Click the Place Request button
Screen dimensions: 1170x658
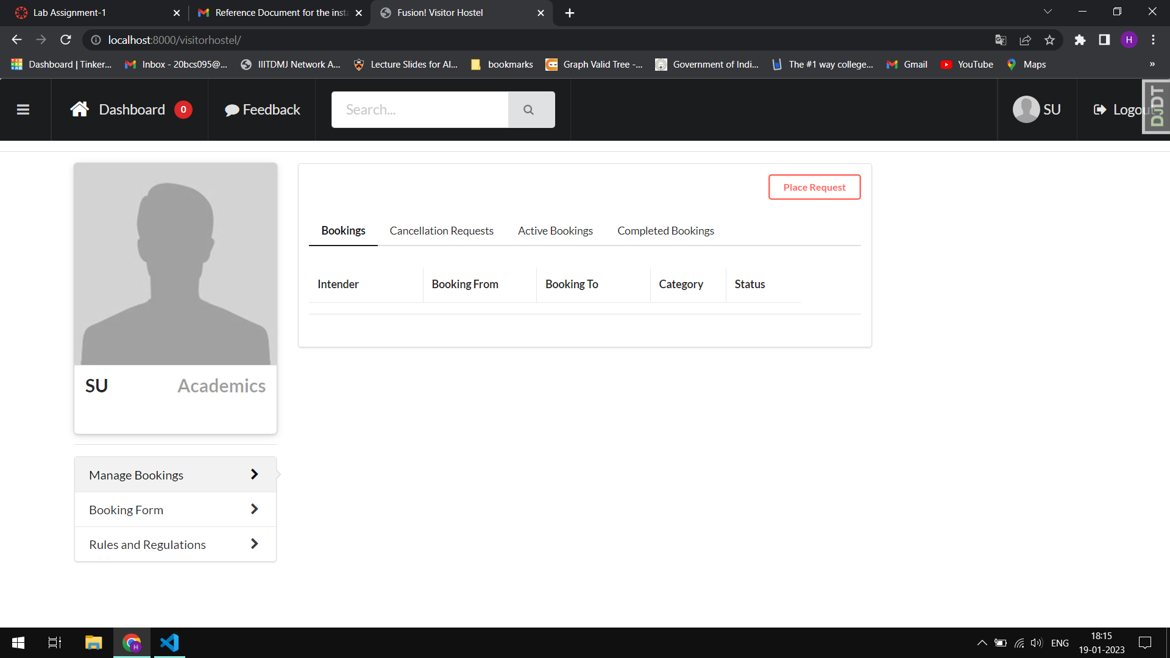[x=814, y=188]
